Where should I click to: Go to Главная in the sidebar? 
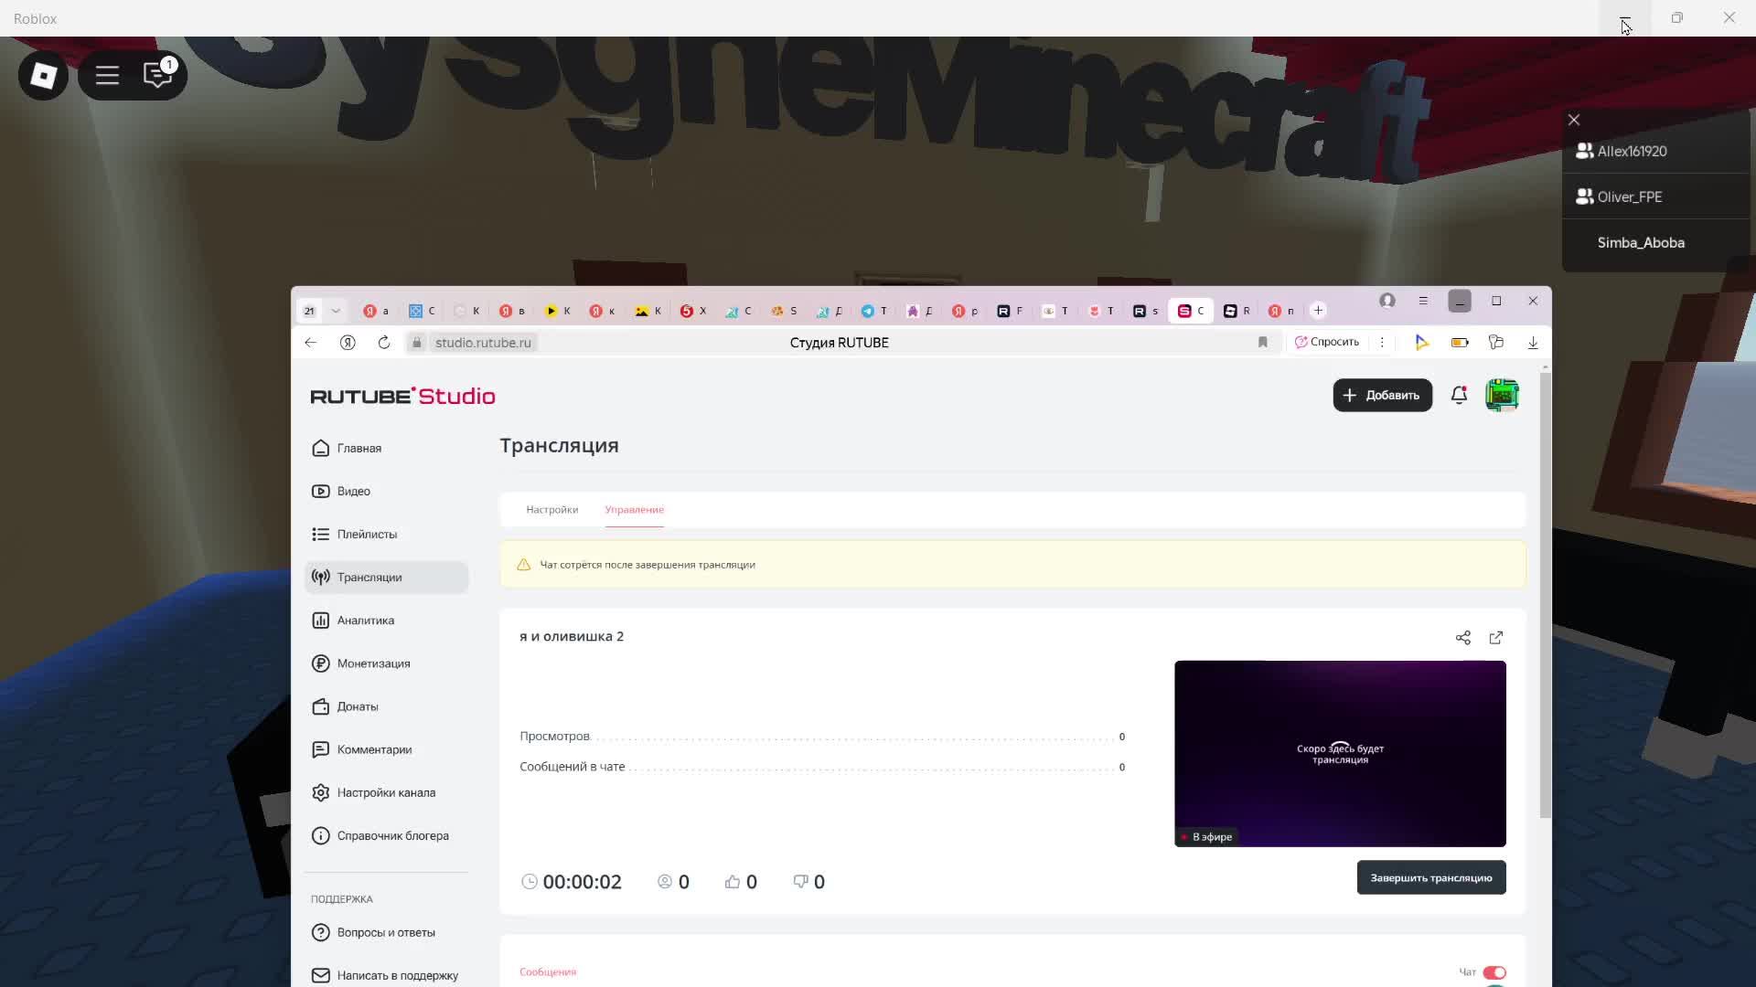pos(386,448)
